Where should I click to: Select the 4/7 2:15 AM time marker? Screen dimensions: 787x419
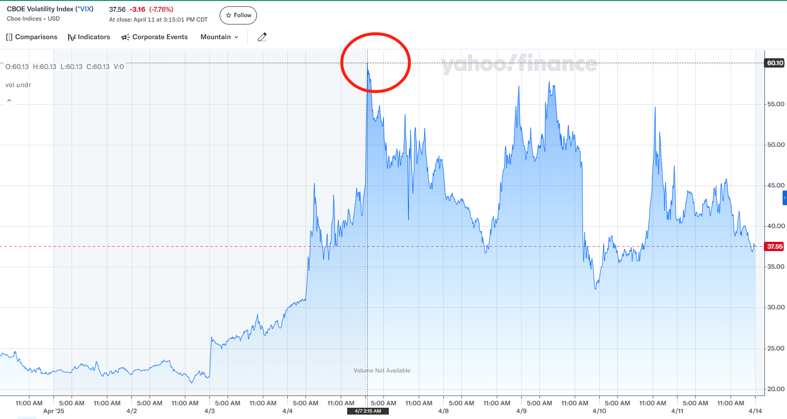click(x=368, y=411)
